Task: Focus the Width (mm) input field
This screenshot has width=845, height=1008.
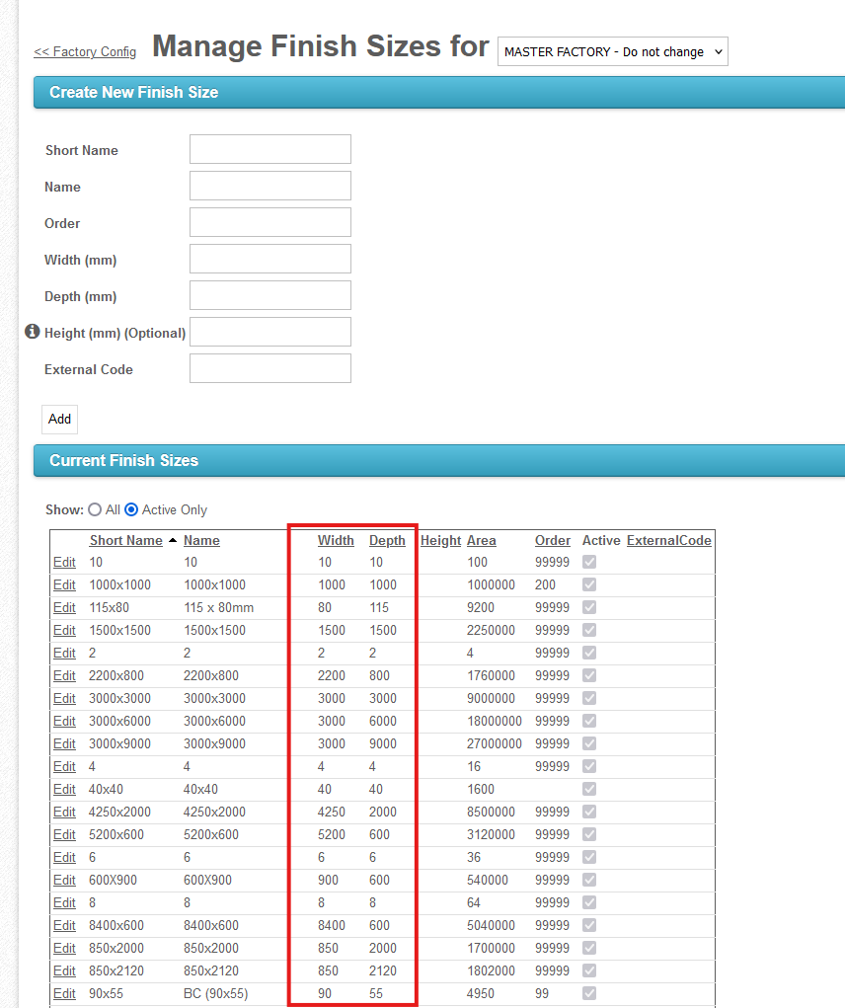Action: click(270, 259)
